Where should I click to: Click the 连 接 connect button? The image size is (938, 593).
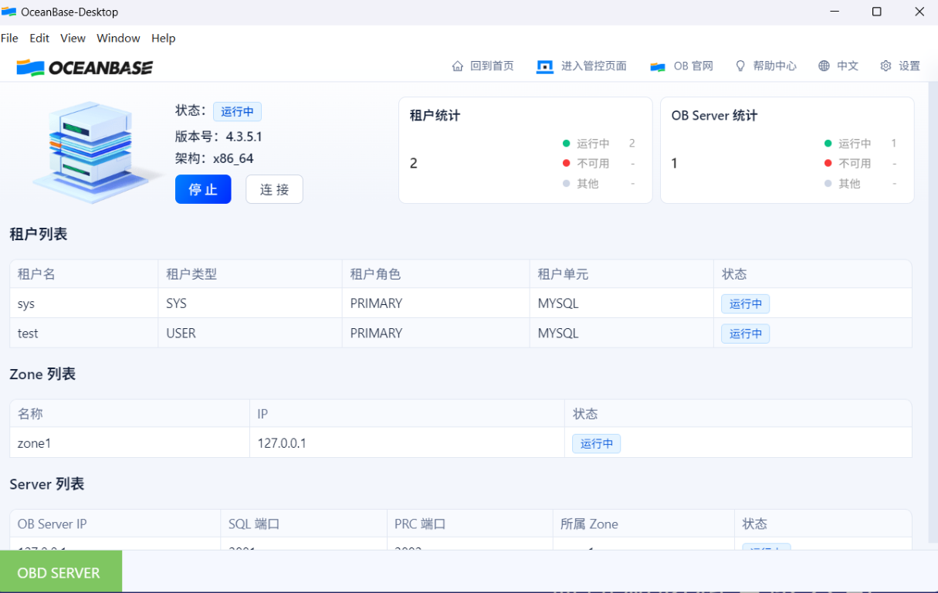(274, 189)
